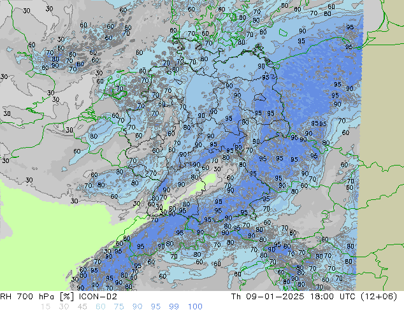This screenshot has height=312, width=404.
Task: Click the '18:00 UTC' time label
Action: (x=332, y=297)
